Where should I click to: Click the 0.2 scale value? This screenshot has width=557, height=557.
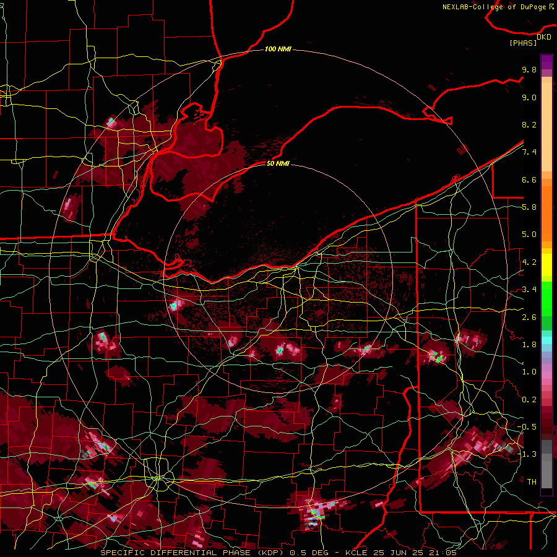(x=529, y=400)
